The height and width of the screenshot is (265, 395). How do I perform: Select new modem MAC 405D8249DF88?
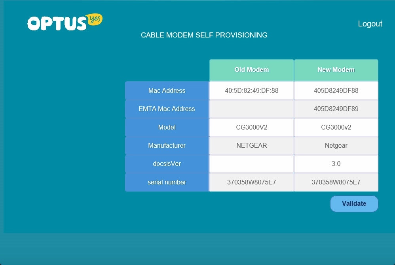tap(336, 90)
